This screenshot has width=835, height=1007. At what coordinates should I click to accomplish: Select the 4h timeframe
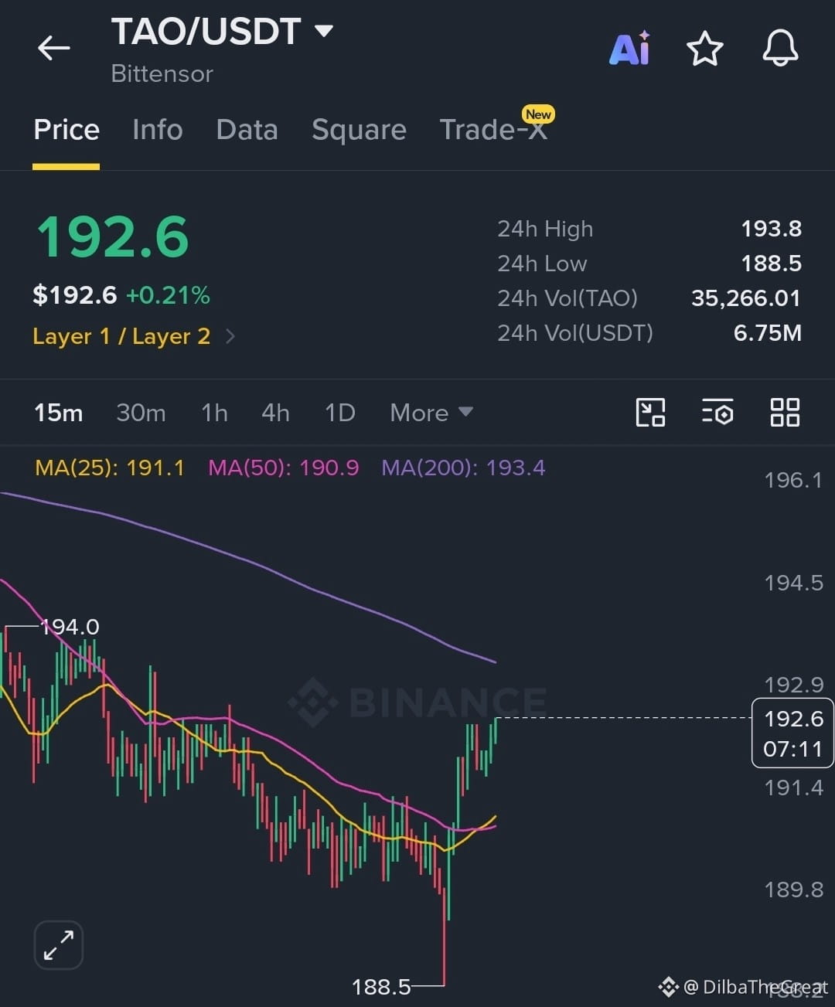coord(275,413)
